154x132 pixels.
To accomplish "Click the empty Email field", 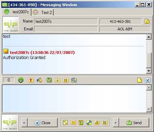I will click(66, 29).
